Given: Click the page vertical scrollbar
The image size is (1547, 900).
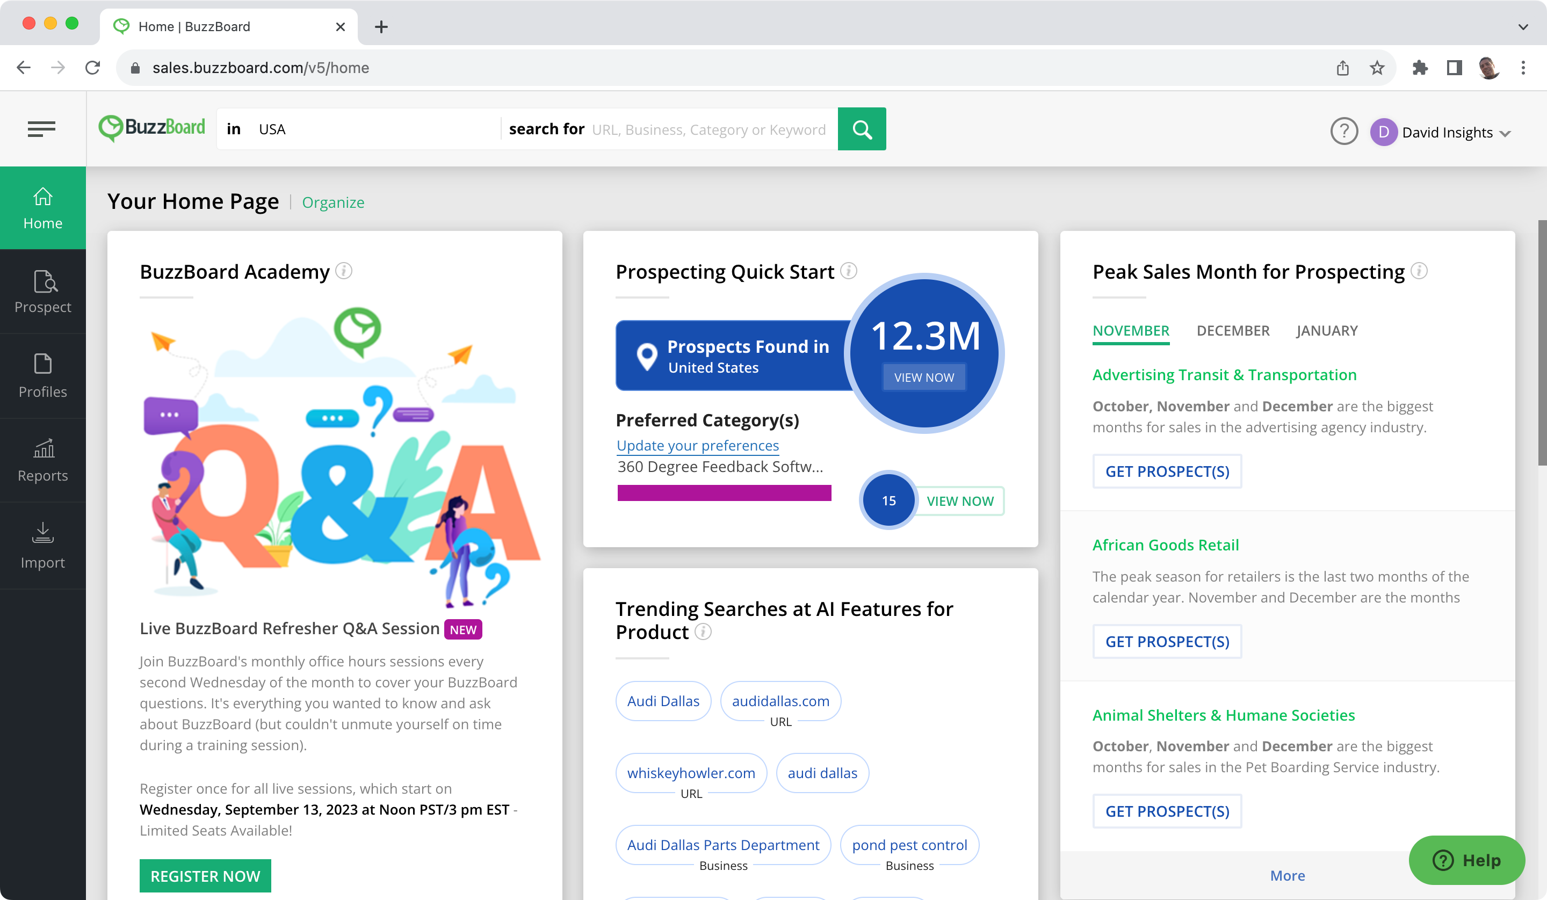Looking at the screenshot, I should click(x=1542, y=343).
